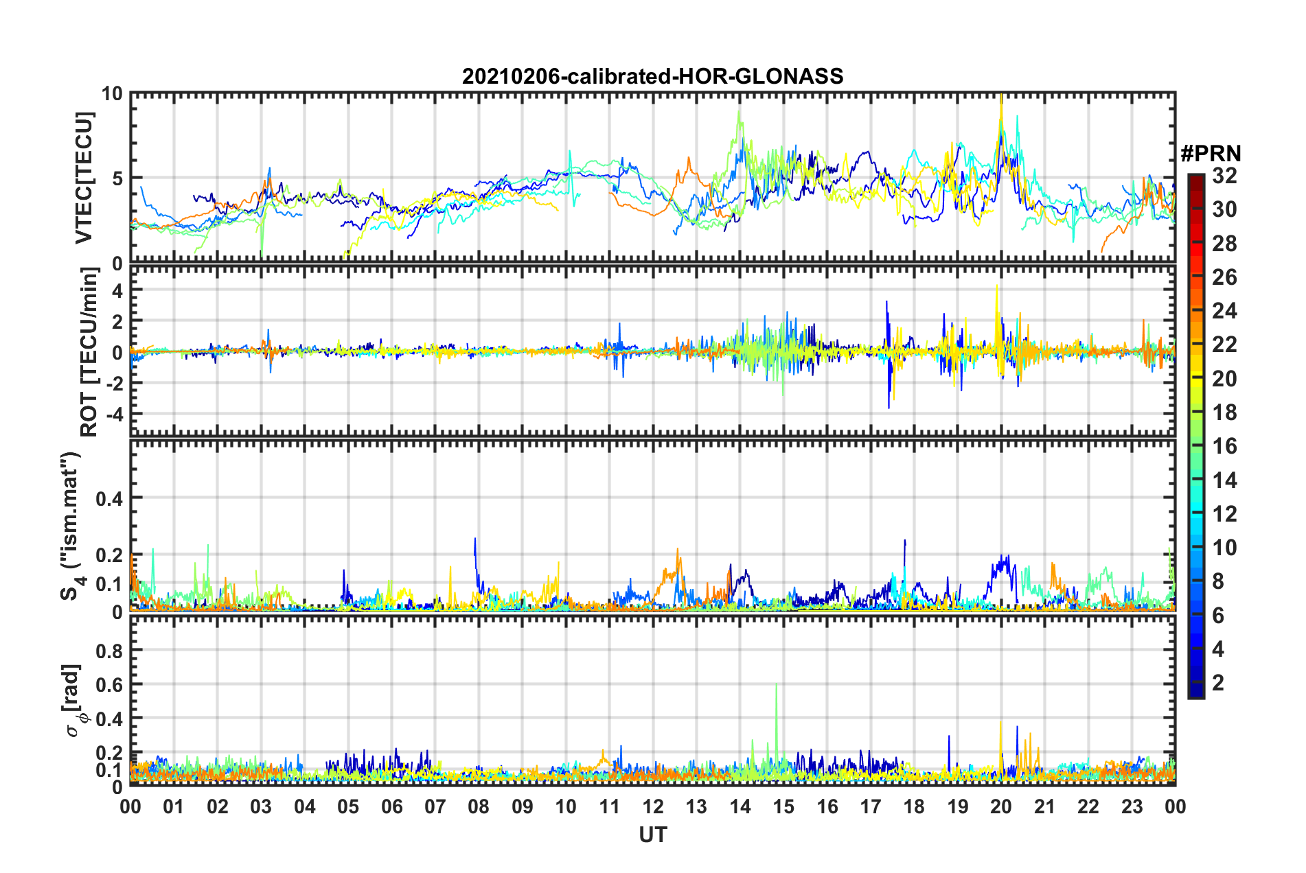
Task: Click the S4 axis tick label 0.4
Action: (x=110, y=498)
